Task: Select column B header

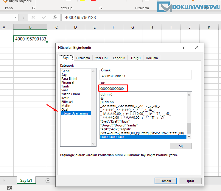Action: coord(30,27)
